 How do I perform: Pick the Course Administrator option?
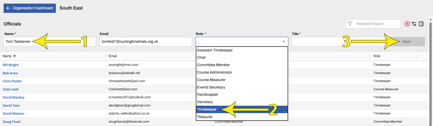[215, 72]
